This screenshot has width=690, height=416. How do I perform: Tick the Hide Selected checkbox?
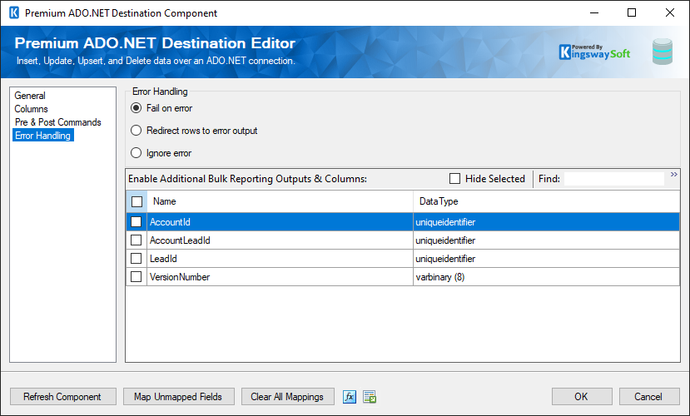[x=454, y=179]
